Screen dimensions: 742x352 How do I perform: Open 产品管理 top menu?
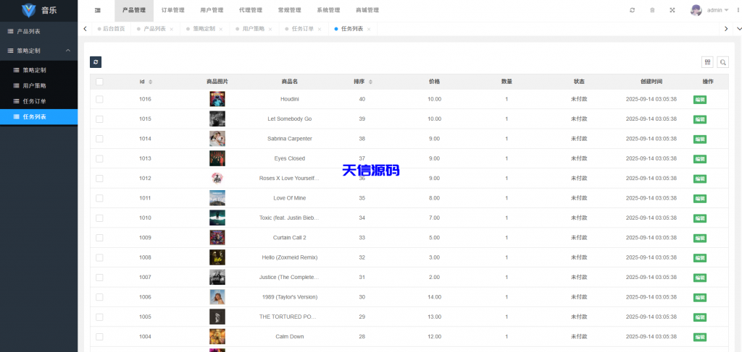(134, 10)
